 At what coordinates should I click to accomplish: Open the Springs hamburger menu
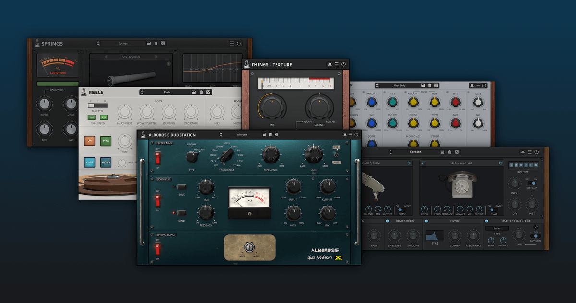coord(232,43)
